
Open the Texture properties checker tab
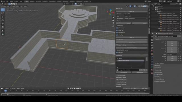(x=152, y=73)
